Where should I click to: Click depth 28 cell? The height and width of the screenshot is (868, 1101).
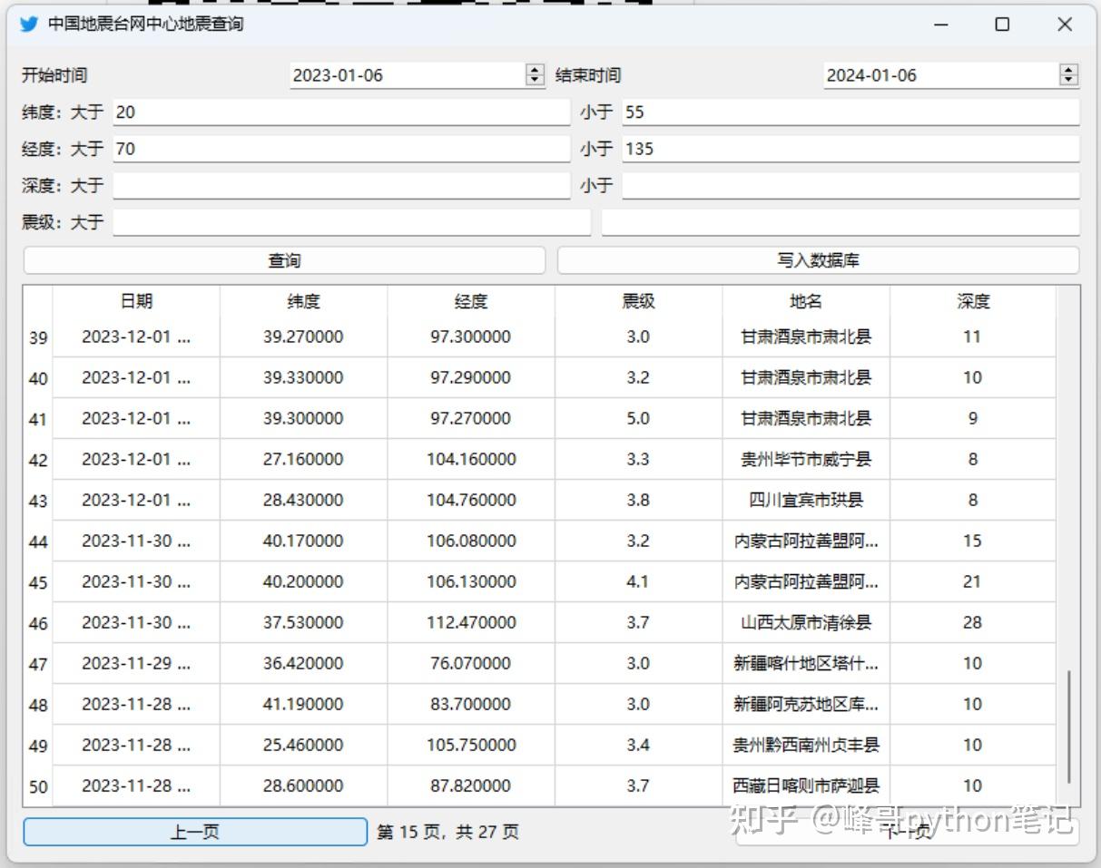tap(973, 622)
